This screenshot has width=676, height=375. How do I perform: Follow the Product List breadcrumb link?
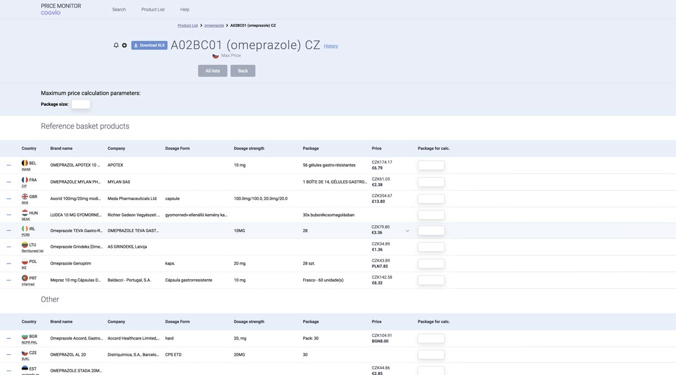(188, 25)
